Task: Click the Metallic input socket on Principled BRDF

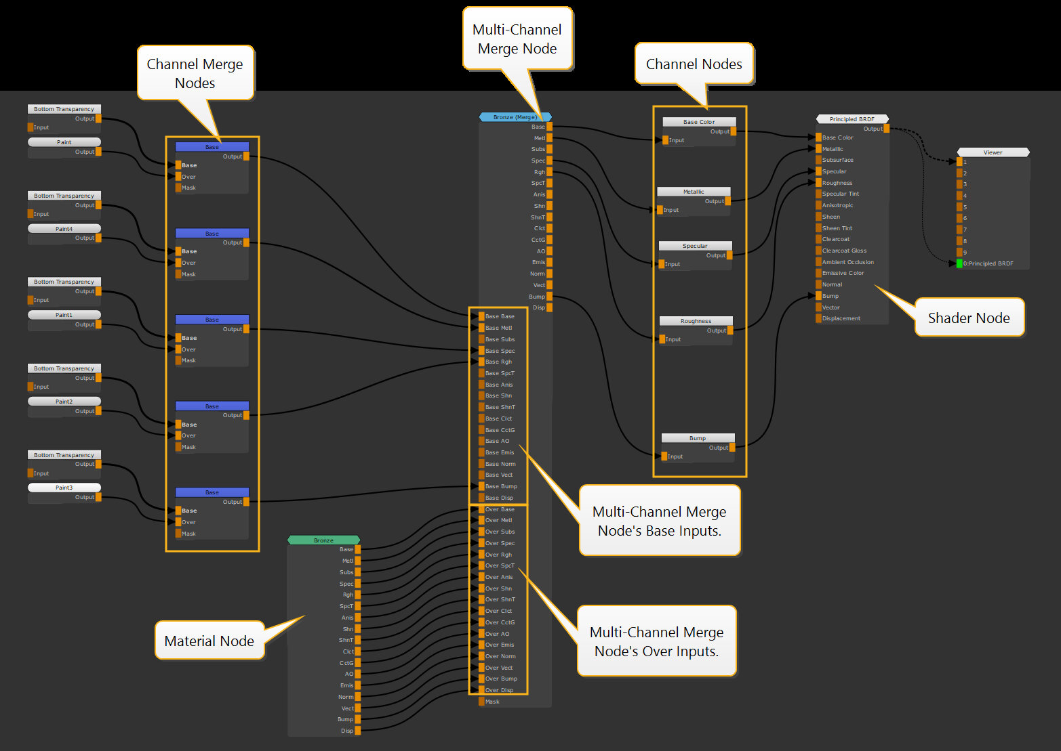Action: (819, 148)
